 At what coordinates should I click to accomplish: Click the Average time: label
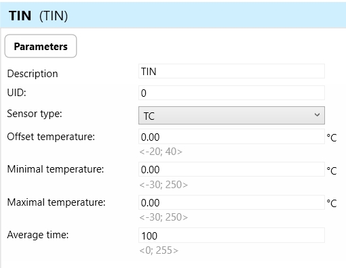[38, 235]
